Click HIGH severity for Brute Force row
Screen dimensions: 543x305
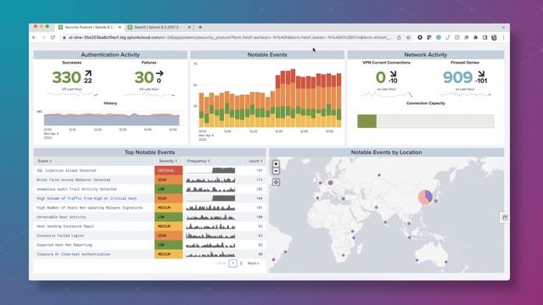(168, 180)
